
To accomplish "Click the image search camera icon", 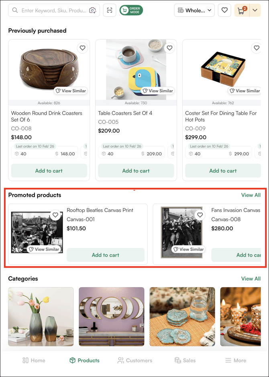I will pyautogui.click(x=93, y=10).
